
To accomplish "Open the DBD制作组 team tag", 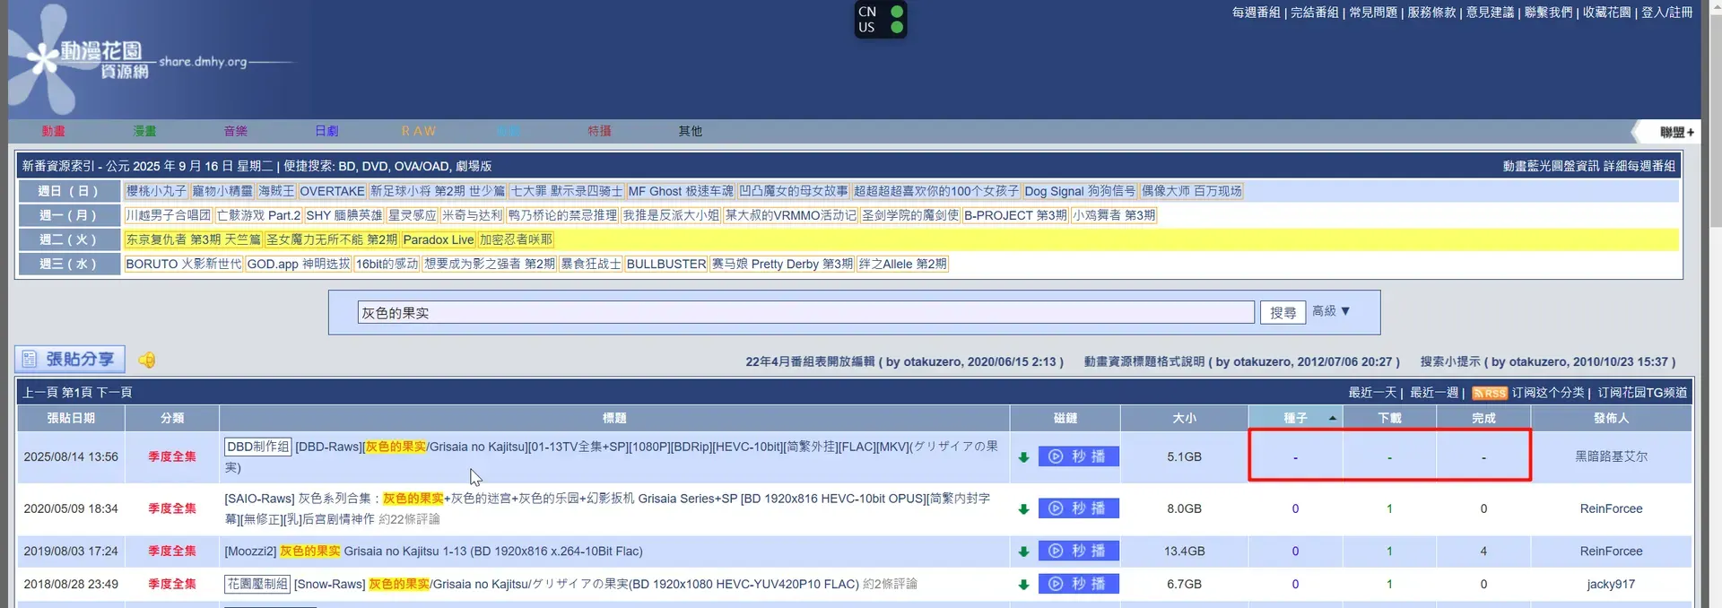I will pyautogui.click(x=257, y=447).
